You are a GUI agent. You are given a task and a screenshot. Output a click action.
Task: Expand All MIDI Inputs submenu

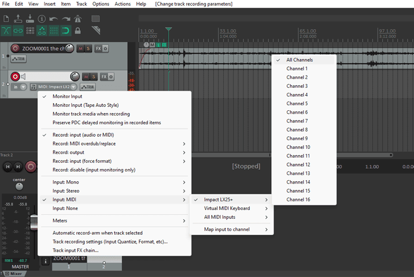[232, 217]
